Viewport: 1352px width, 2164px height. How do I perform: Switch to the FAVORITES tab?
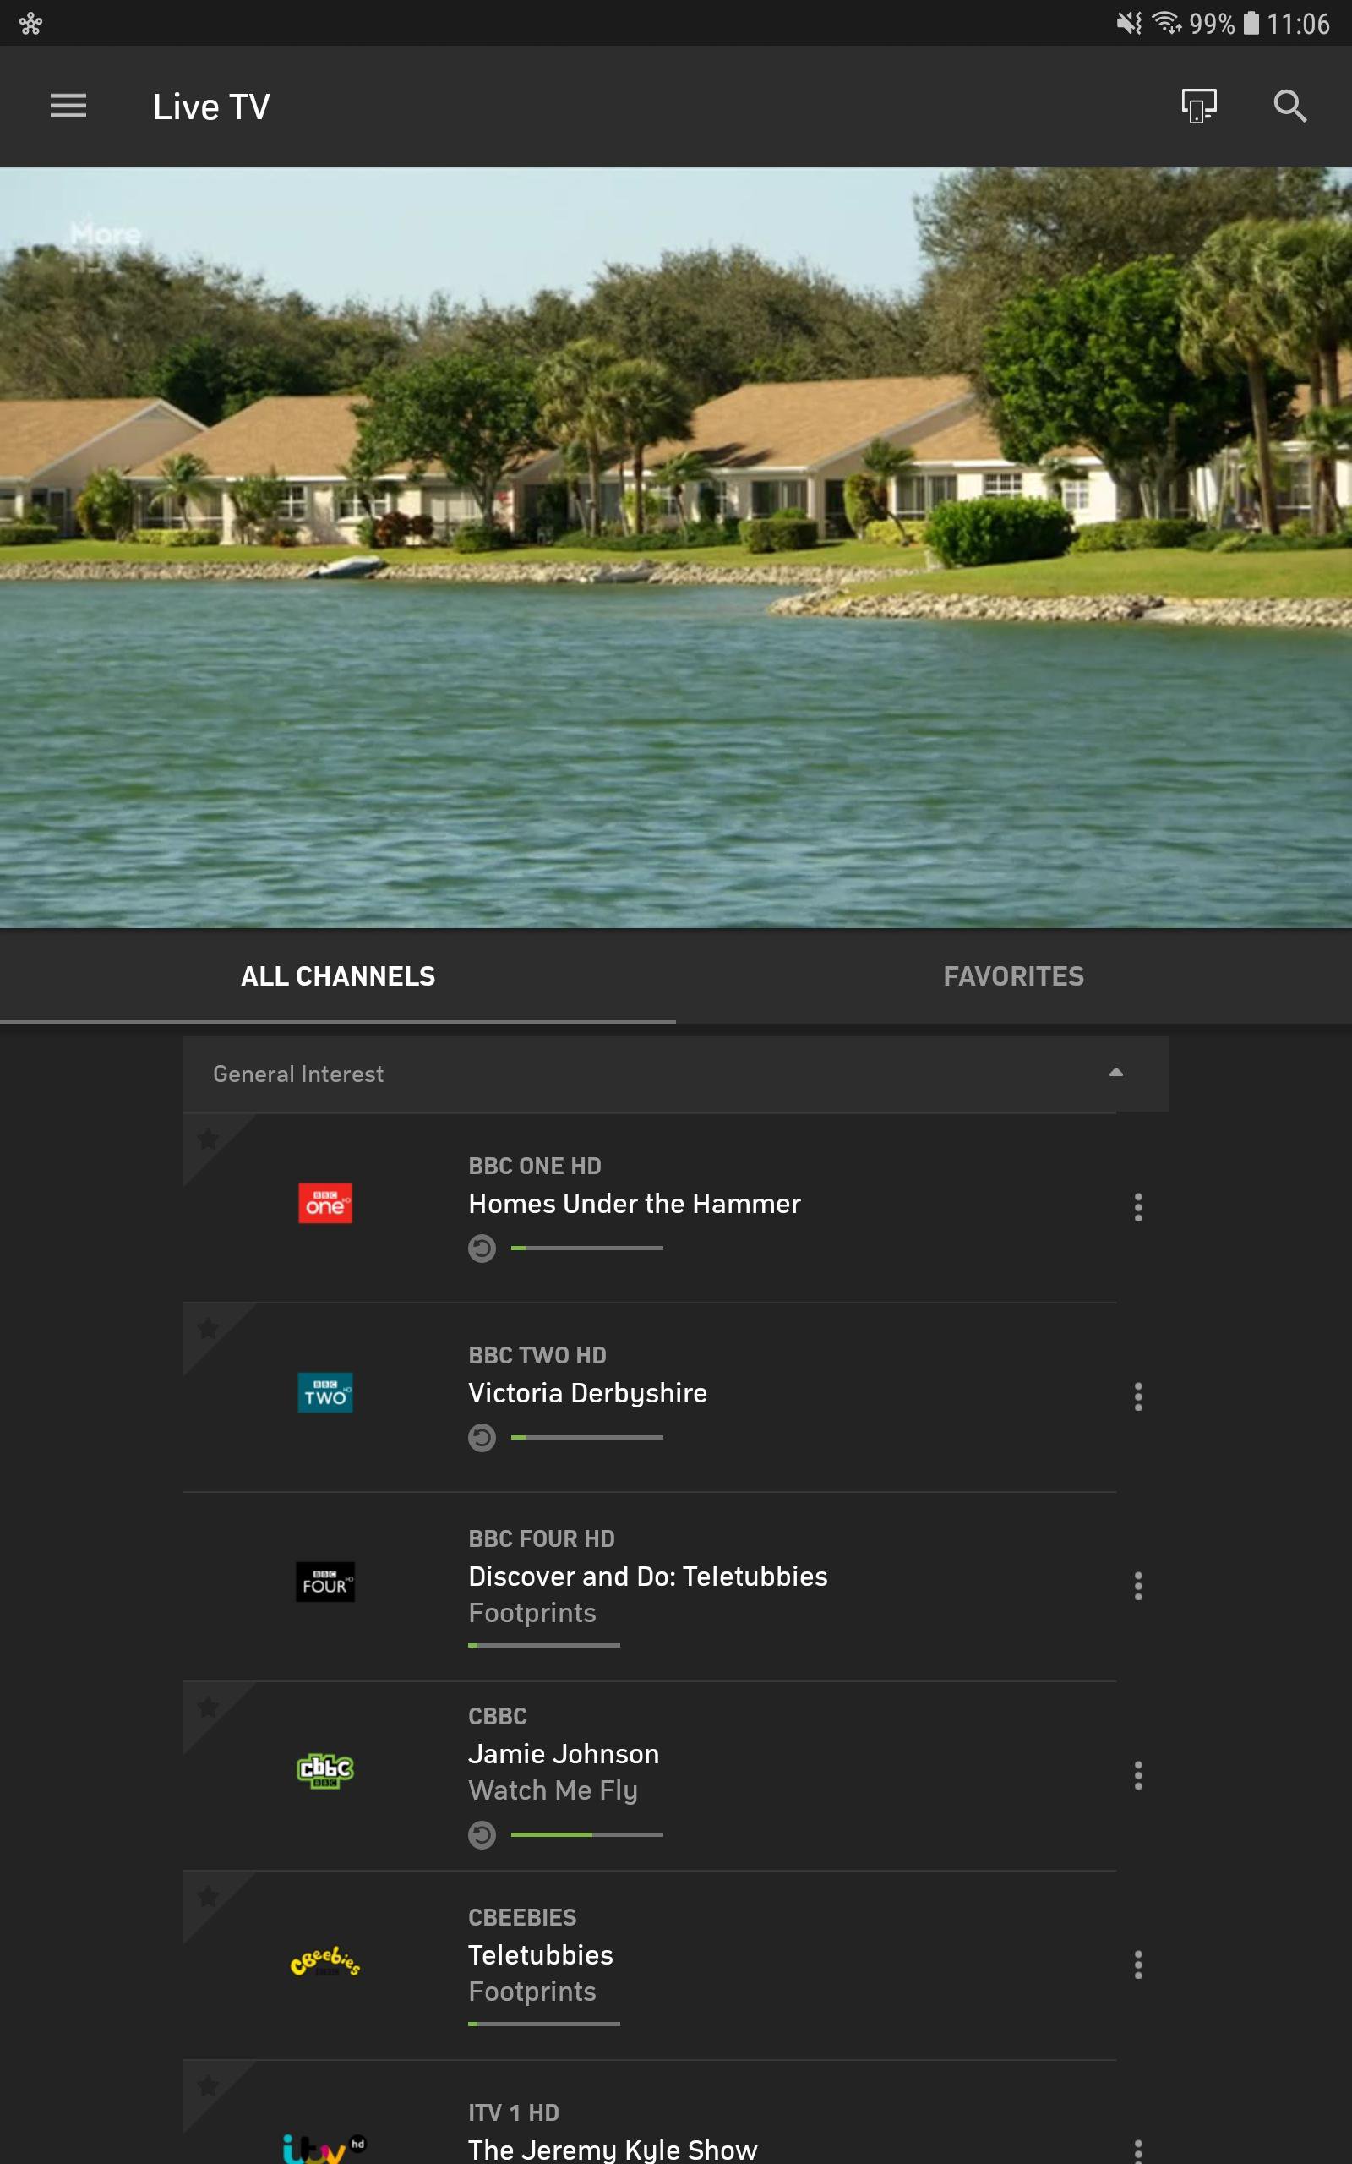(1013, 975)
